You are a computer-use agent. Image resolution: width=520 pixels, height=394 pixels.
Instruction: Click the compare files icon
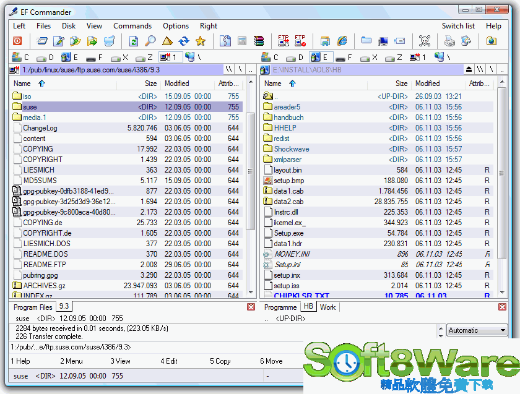(x=225, y=41)
